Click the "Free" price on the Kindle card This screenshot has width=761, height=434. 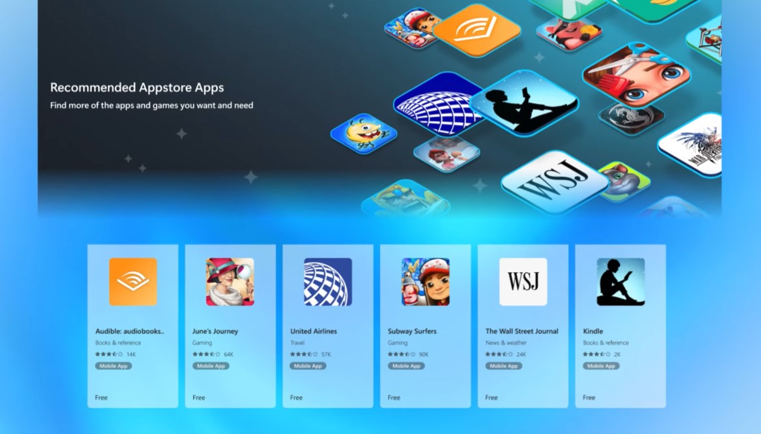coord(589,398)
